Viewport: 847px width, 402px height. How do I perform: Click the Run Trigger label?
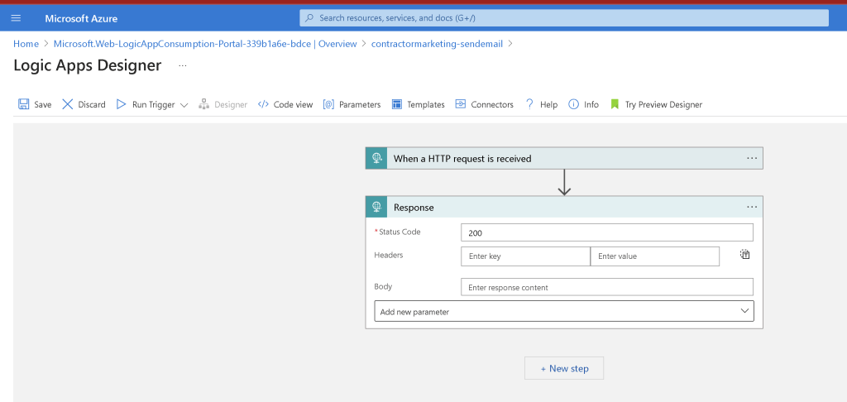coord(153,105)
